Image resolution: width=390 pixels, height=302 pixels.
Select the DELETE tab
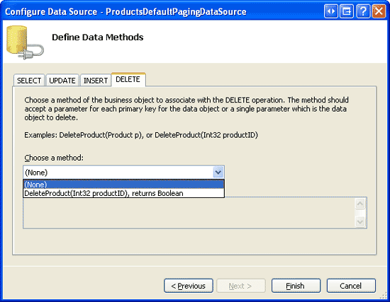point(128,79)
